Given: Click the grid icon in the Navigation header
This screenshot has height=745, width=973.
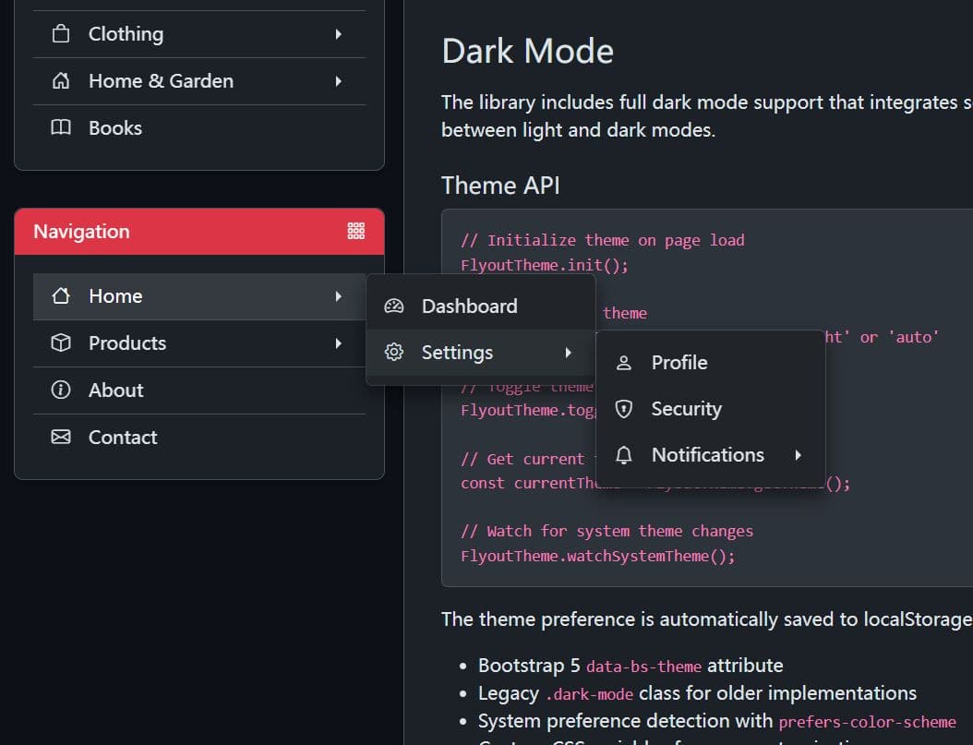Looking at the screenshot, I should click(356, 231).
